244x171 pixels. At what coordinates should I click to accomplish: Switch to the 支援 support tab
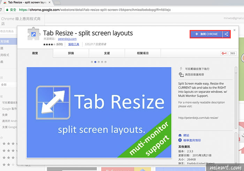point(107,53)
